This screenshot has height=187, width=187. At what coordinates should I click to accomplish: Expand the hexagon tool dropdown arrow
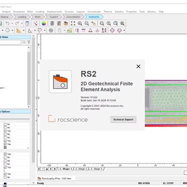[x=12, y=30]
